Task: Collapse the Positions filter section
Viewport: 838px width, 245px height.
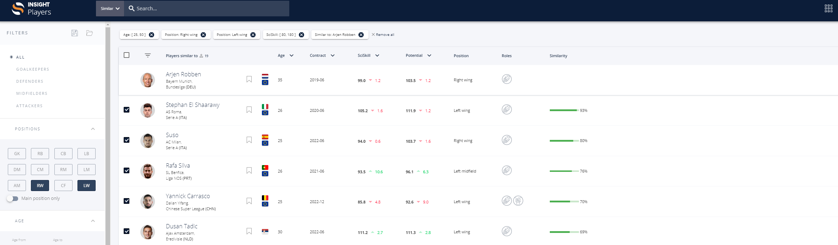Action: tap(93, 129)
